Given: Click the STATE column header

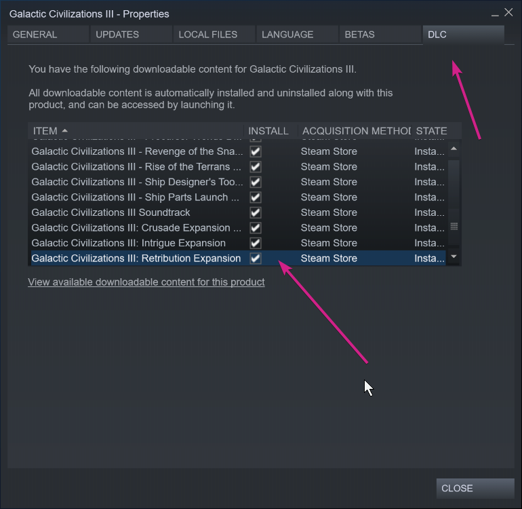Looking at the screenshot, I should tap(434, 131).
